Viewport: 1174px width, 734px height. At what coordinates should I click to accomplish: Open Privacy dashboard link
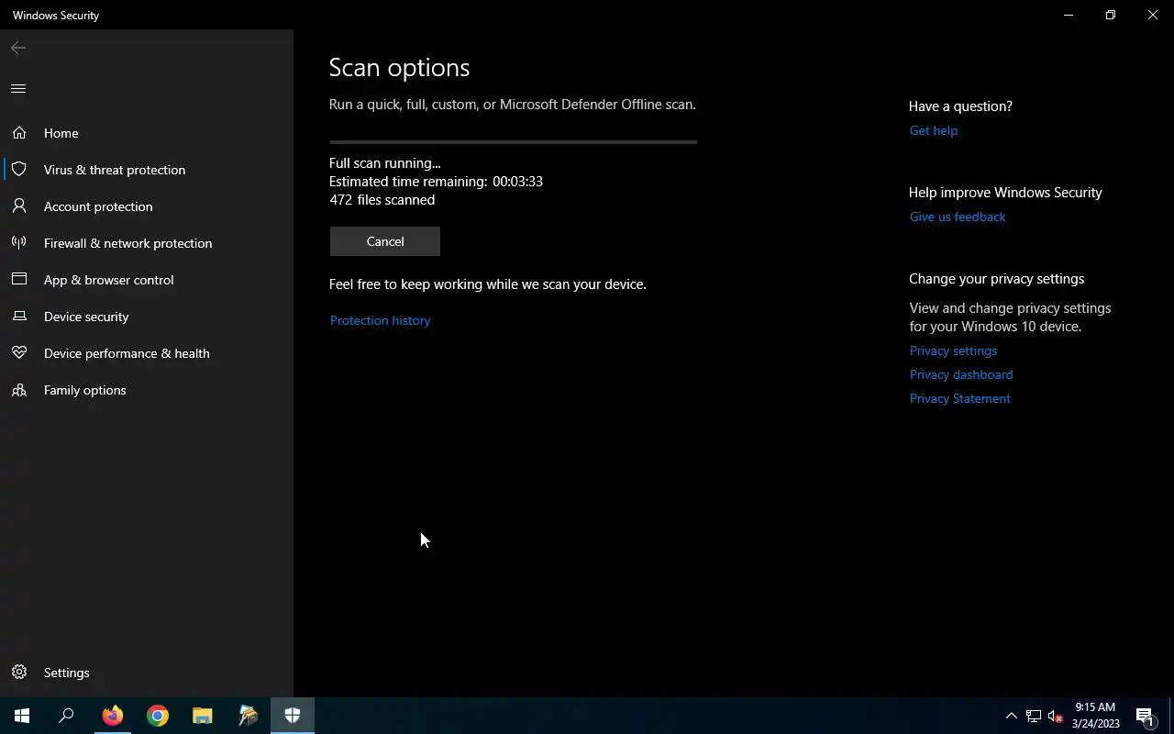pos(960,374)
